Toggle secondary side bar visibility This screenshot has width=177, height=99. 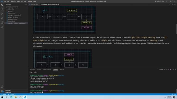coord(160,1)
